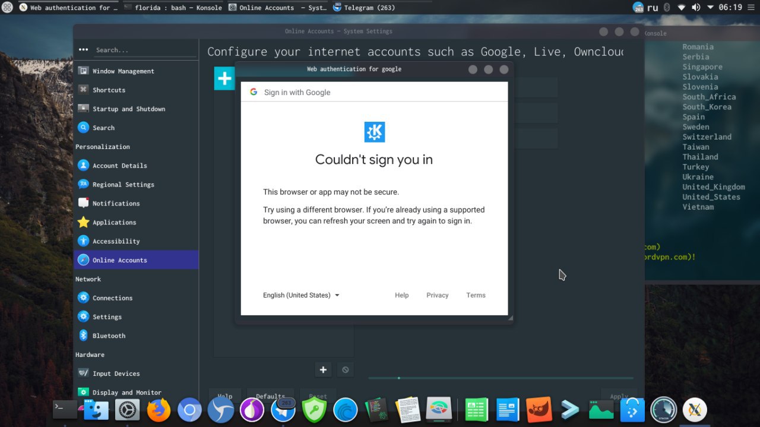Click the volume icon in system tray

click(696, 8)
